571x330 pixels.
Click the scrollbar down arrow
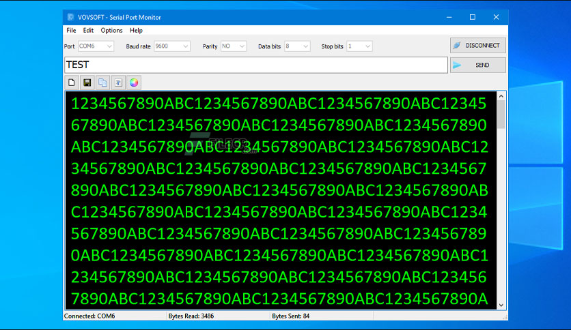coord(501,305)
